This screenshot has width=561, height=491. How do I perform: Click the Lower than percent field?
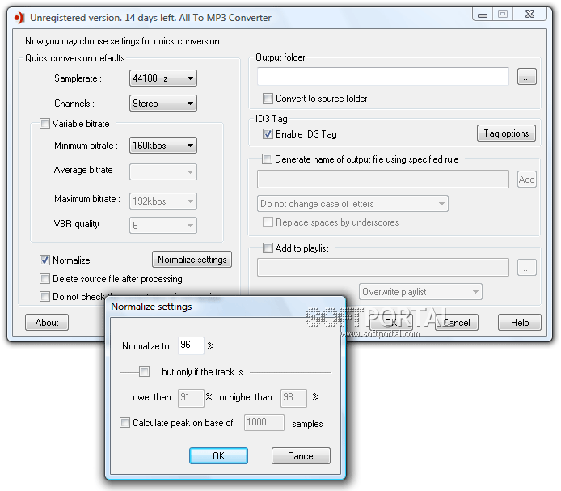coord(191,398)
